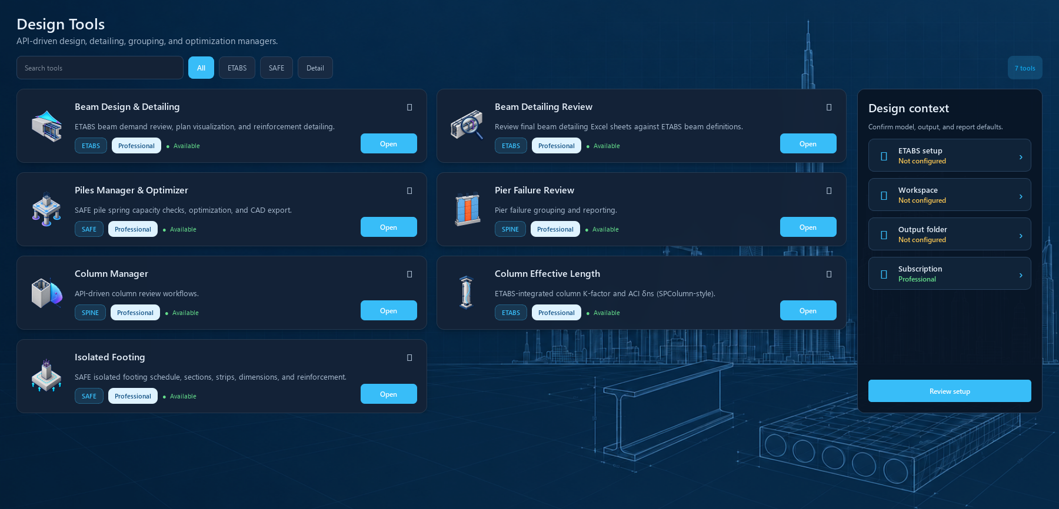Viewport: 1059px width, 509px height.
Task: Expand the ETABS setup chevron
Action: coord(1021,157)
